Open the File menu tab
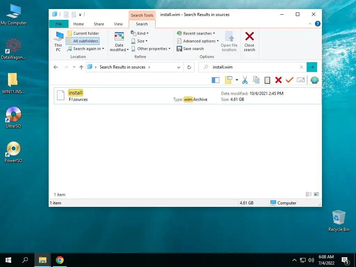 (x=58, y=24)
